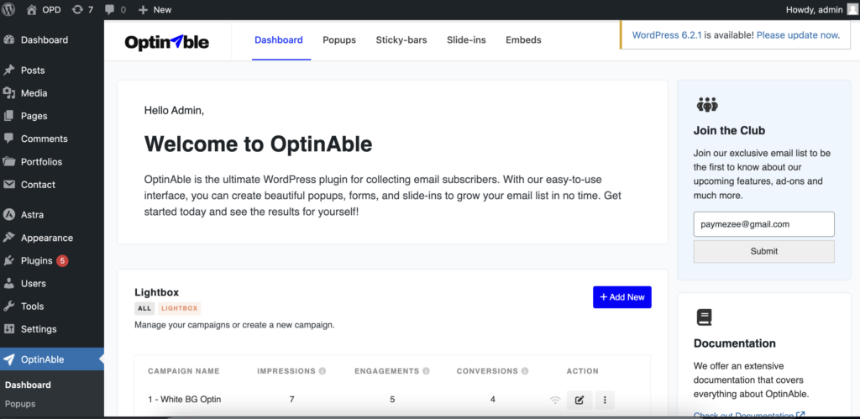Click the Posts pin icon
Screen dimensions: 860x419
click(x=8, y=71)
